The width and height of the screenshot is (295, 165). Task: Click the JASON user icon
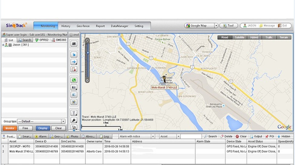click(245, 26)
